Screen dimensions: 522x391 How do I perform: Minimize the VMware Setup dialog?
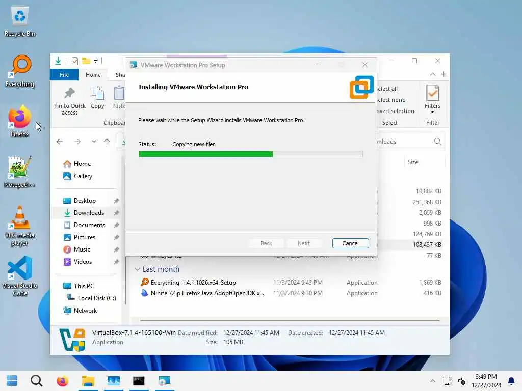[319, 65]
